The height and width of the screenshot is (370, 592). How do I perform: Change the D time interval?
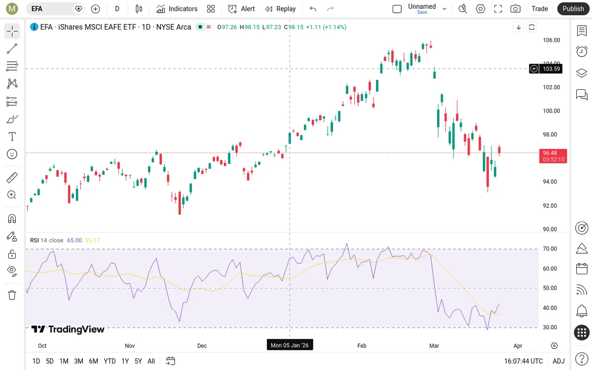coord(117,9)
